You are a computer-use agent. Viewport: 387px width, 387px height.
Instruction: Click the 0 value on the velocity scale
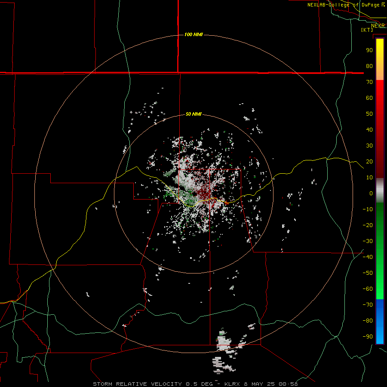[371, 193]
